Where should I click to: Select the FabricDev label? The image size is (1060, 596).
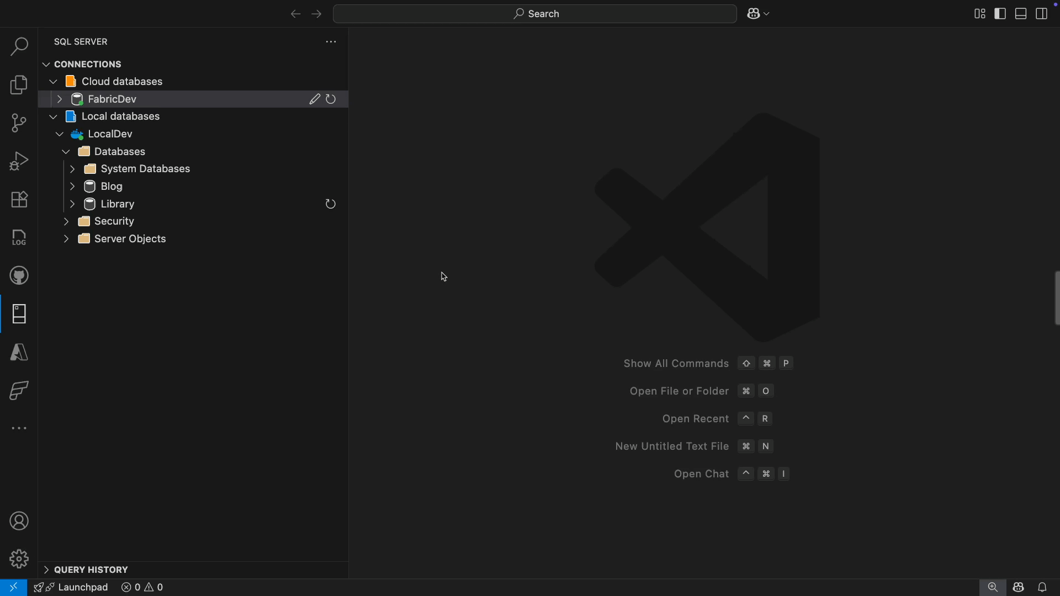(112, 99)
